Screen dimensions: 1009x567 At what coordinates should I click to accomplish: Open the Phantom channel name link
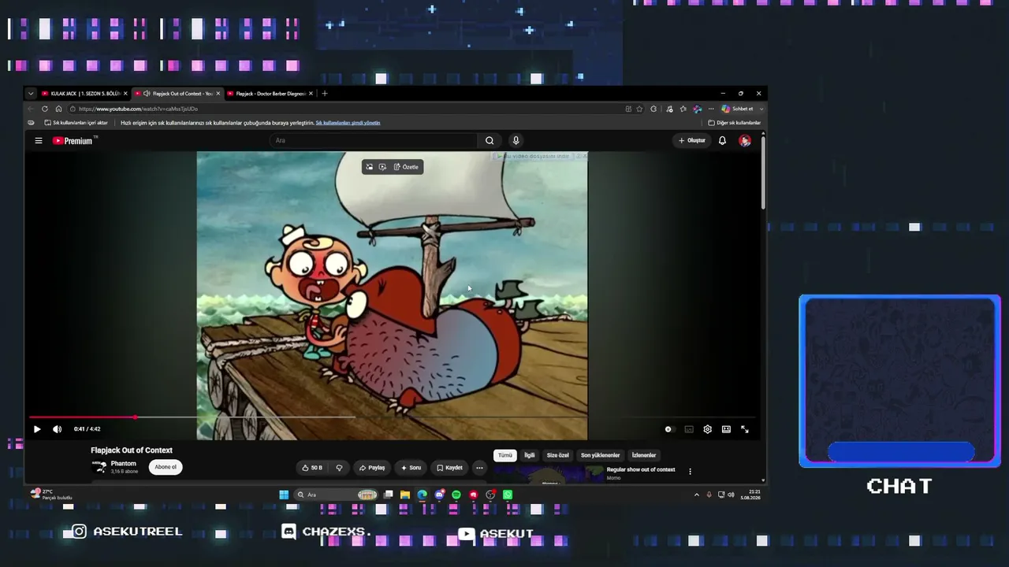coord(124,464)
